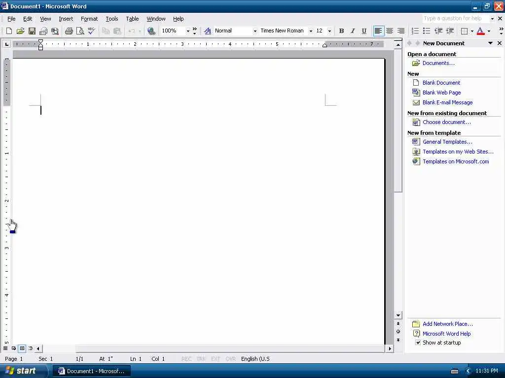The height and width of the screenshot is (378, 505).
Task: Click the Documents... link in task pane
Action: (x=438, y=63)
